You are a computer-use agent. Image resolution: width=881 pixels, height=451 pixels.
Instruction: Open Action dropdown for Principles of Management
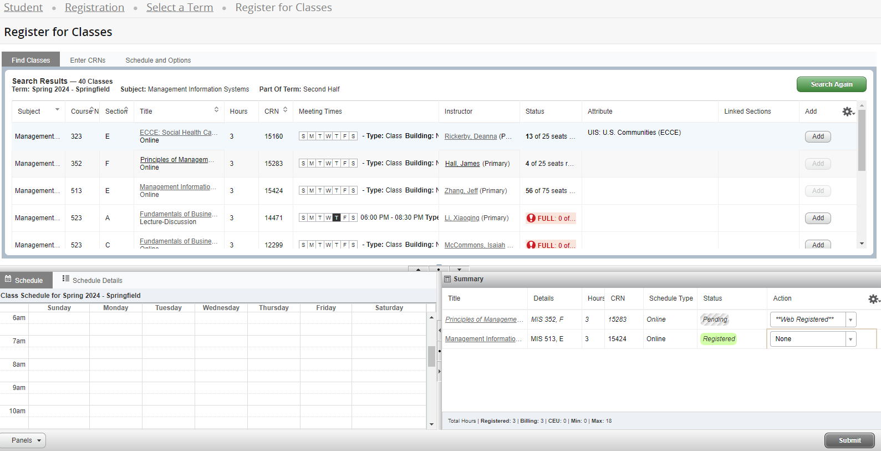pyautogui.click(x=851, y=320)
